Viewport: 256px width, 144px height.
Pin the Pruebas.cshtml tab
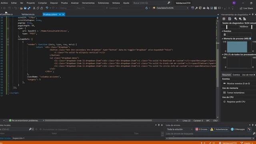click(60, 14)
